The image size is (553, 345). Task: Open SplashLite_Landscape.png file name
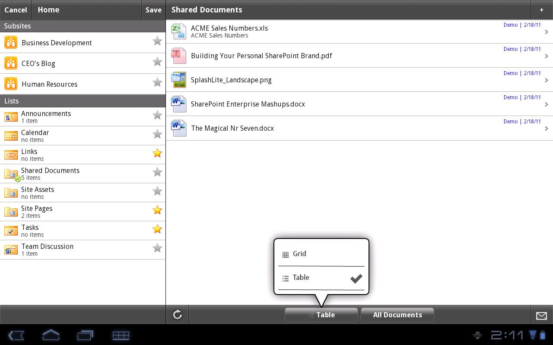(231, 80)
